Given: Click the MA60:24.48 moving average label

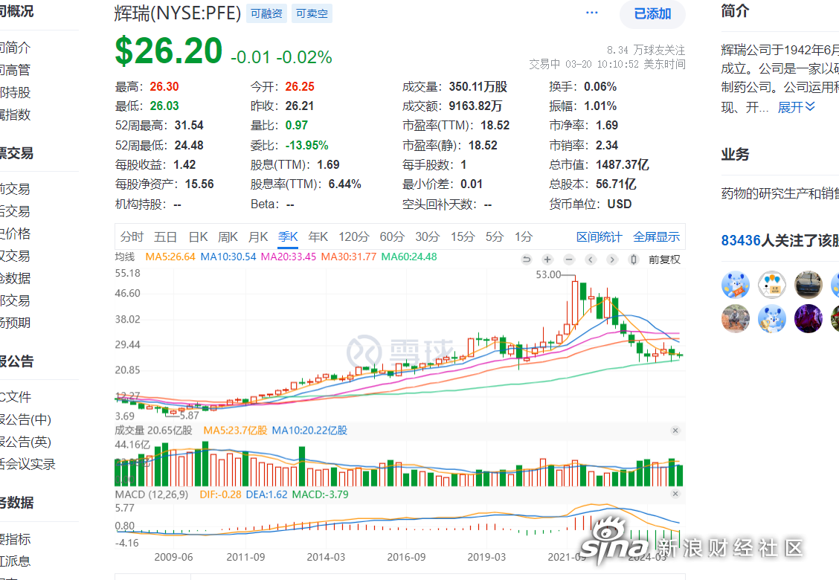Looking at the screenshot, I should (x=409, y=257).
